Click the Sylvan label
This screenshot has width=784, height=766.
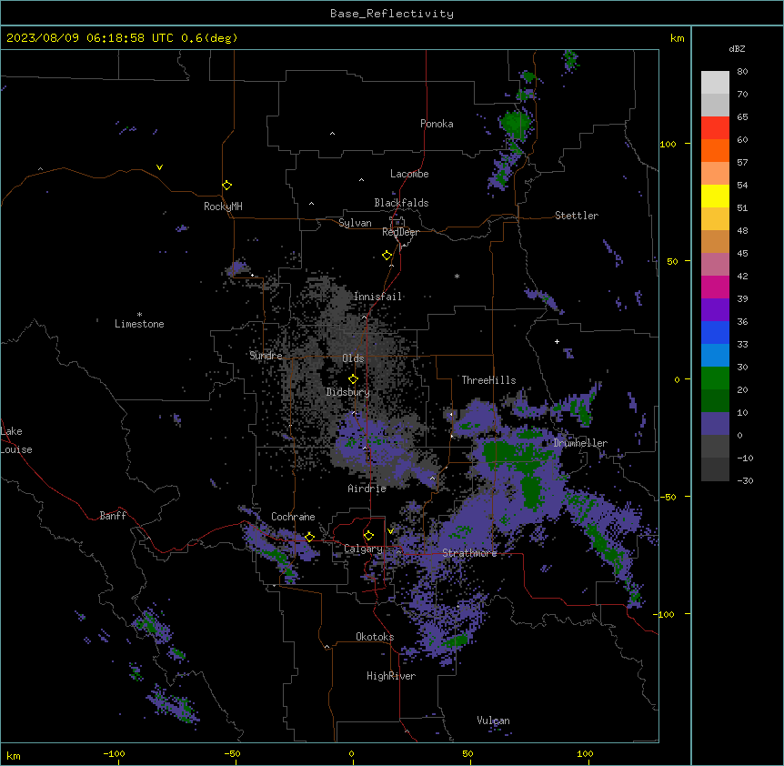[x=355, y=223]
